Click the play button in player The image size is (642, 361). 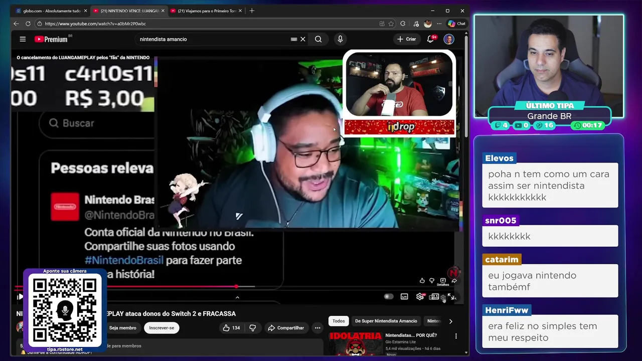tap(20, 297)
